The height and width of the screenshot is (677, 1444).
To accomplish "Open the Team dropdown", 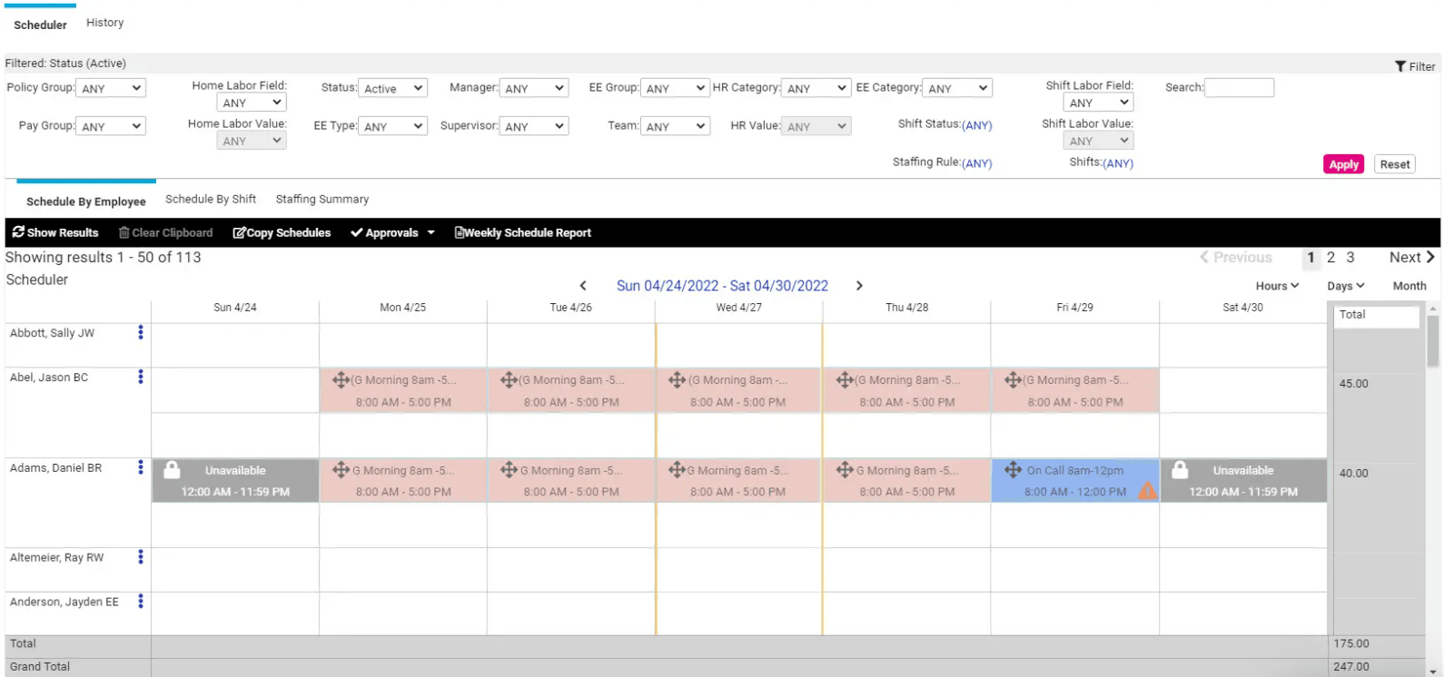I will (675, 126).
